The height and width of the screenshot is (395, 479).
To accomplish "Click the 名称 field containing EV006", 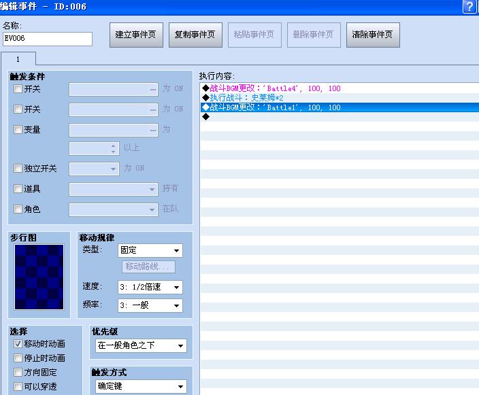I will [x=48, y=39].
